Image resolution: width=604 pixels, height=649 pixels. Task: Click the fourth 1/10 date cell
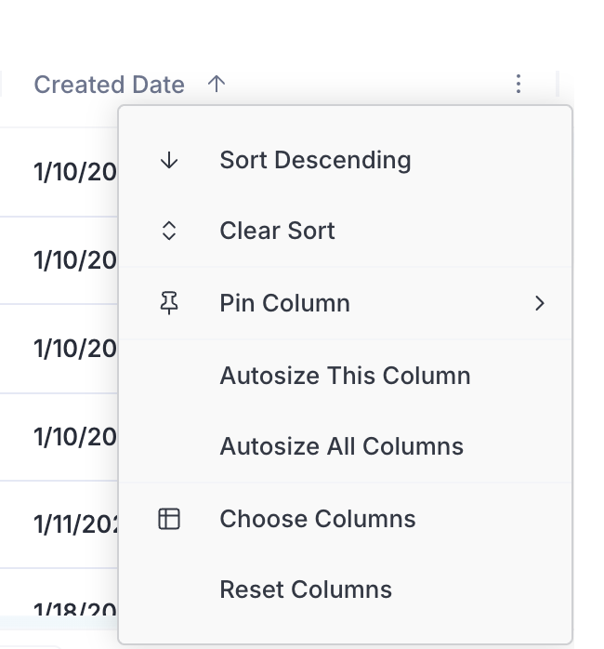click(74, 437)
